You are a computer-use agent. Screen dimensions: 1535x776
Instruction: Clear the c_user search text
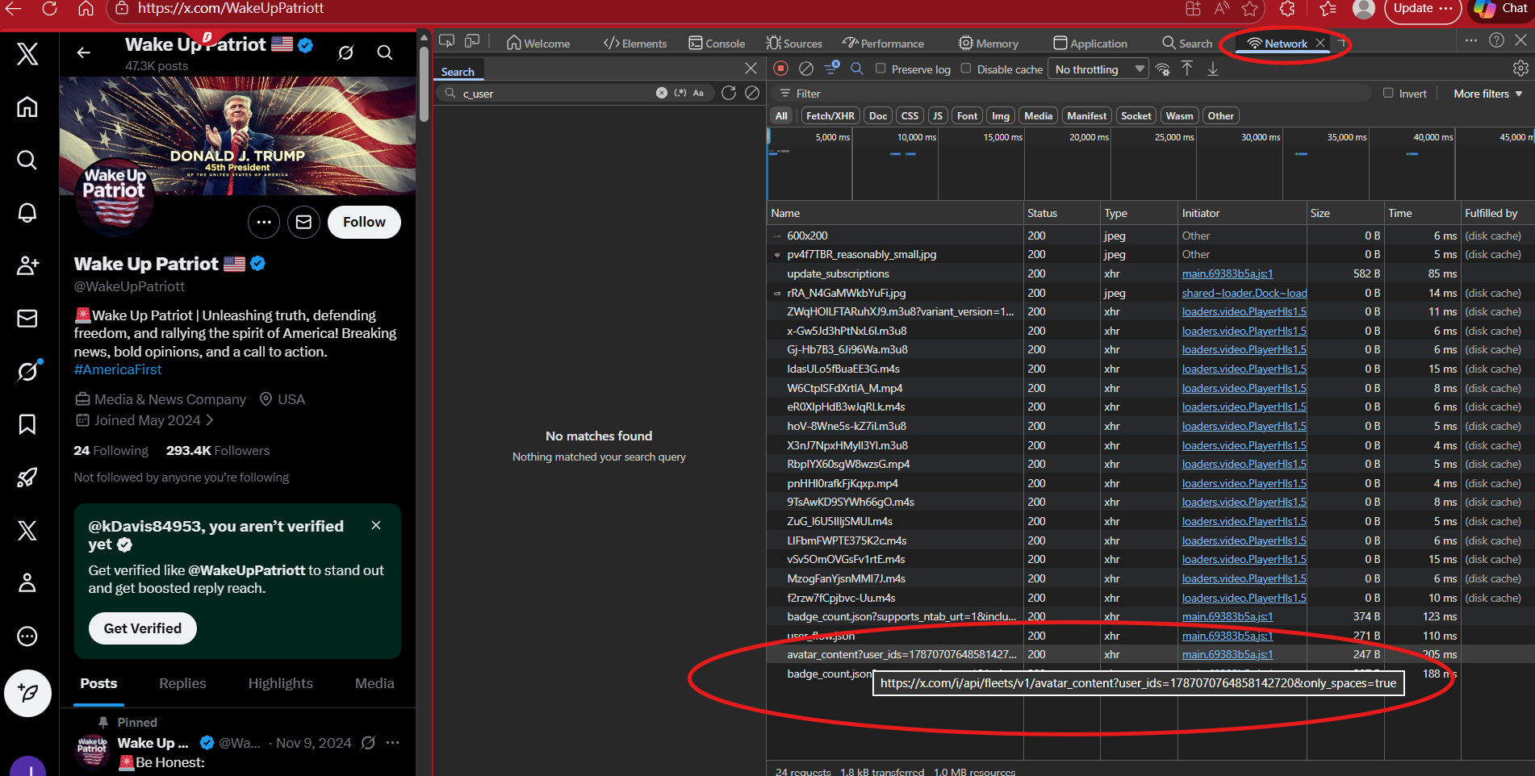click(662, 93)
